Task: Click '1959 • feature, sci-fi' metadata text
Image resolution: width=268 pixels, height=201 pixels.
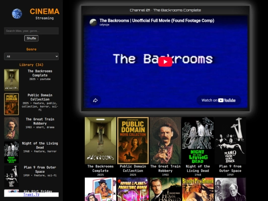Action: click(40, 175)
